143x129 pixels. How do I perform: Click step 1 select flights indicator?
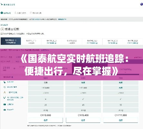pos(6,13)
